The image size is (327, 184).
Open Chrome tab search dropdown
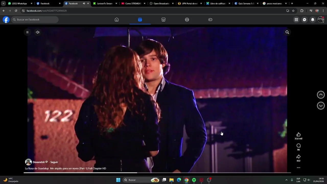pyautogui.click(x=3, y=4)
